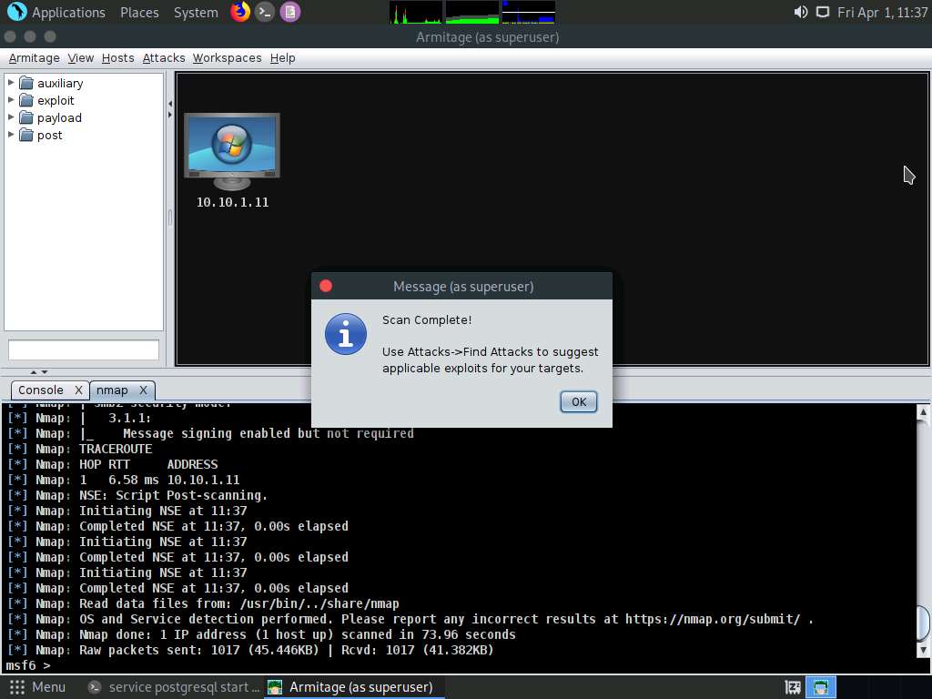The width and height of the screenshot is (932, 699).
Task: Open the terminal launcher in top panel
Action: (265, 12)
